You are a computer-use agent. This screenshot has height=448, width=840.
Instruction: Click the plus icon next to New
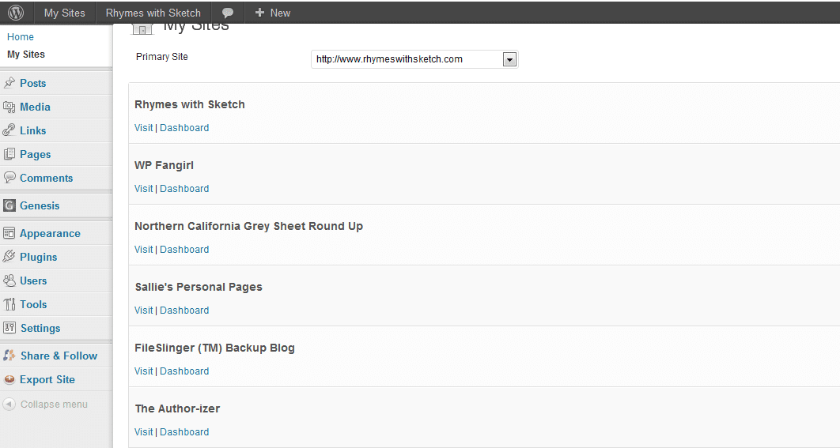coord(259,13)
